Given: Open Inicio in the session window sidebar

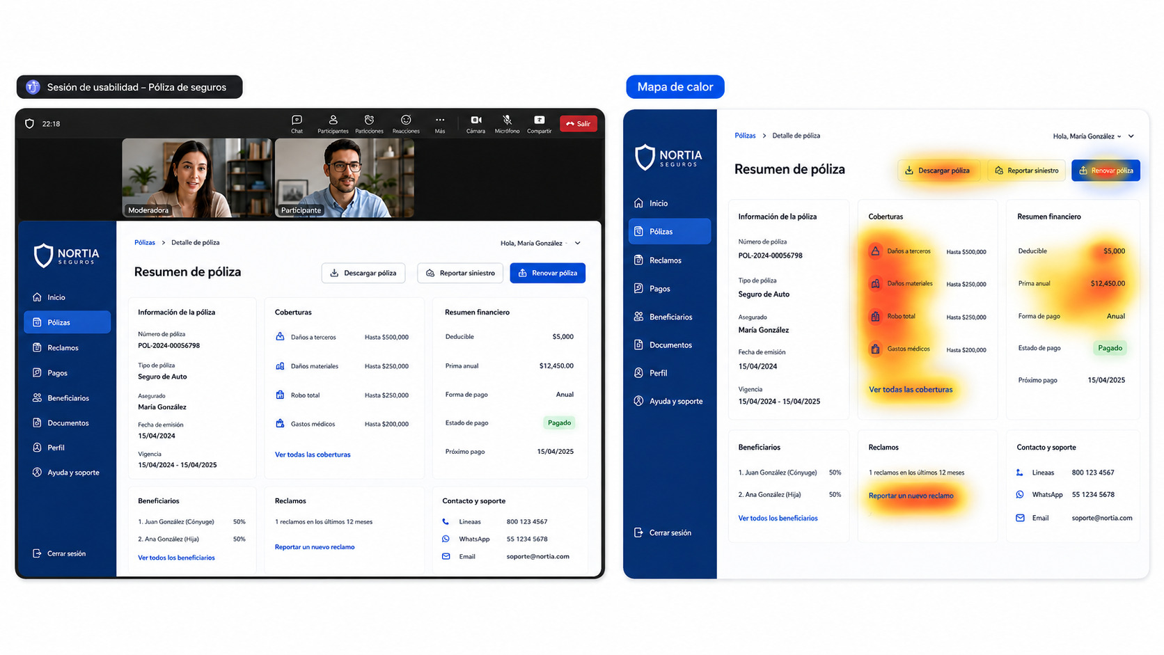Looking at the screenshot, I should point(67,297).
